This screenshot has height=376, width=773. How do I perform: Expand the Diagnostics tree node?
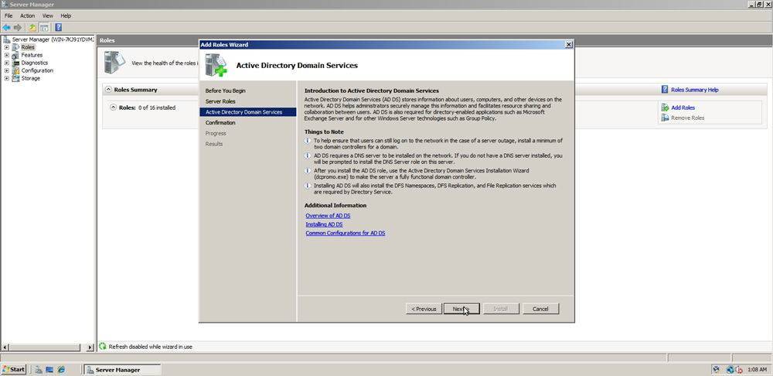pyautogui.click(x=7, y=63)
